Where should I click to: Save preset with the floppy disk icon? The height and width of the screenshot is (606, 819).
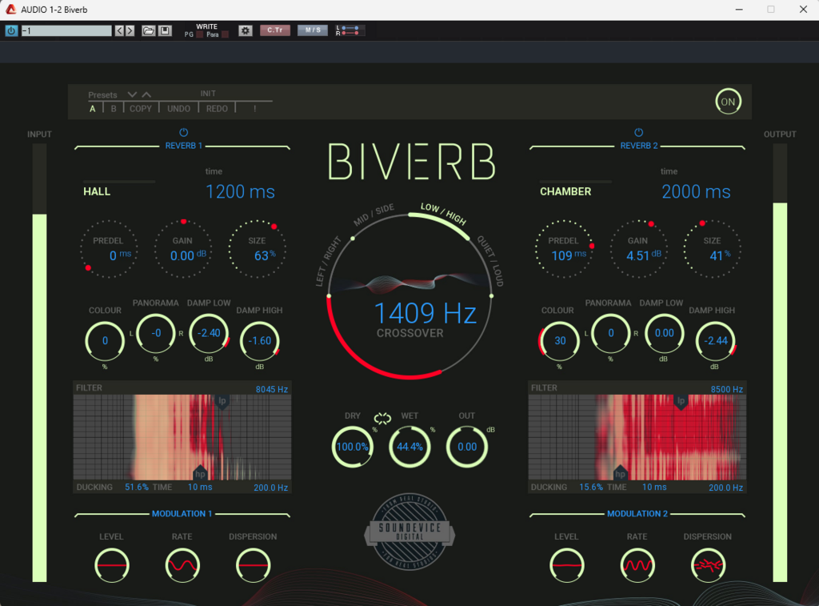165,31
